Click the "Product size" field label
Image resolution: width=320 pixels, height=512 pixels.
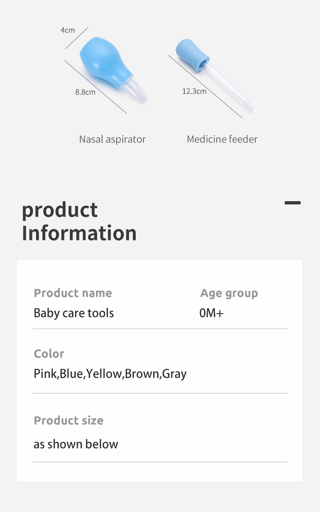point(68,421)
